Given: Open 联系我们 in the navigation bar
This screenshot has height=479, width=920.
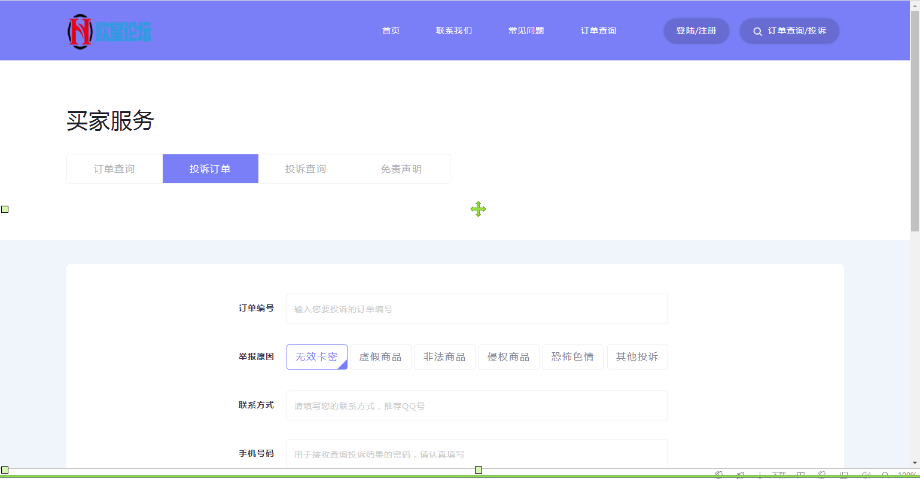Looking at the screenshot, I should tap(454, 30).
